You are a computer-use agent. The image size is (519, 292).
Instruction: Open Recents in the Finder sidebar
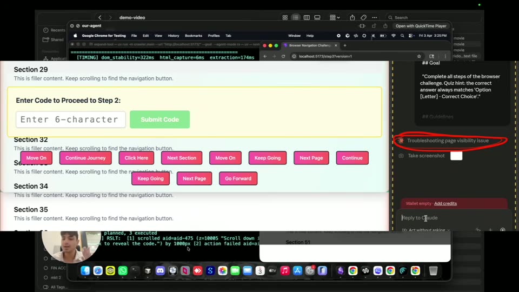point(54,30)
